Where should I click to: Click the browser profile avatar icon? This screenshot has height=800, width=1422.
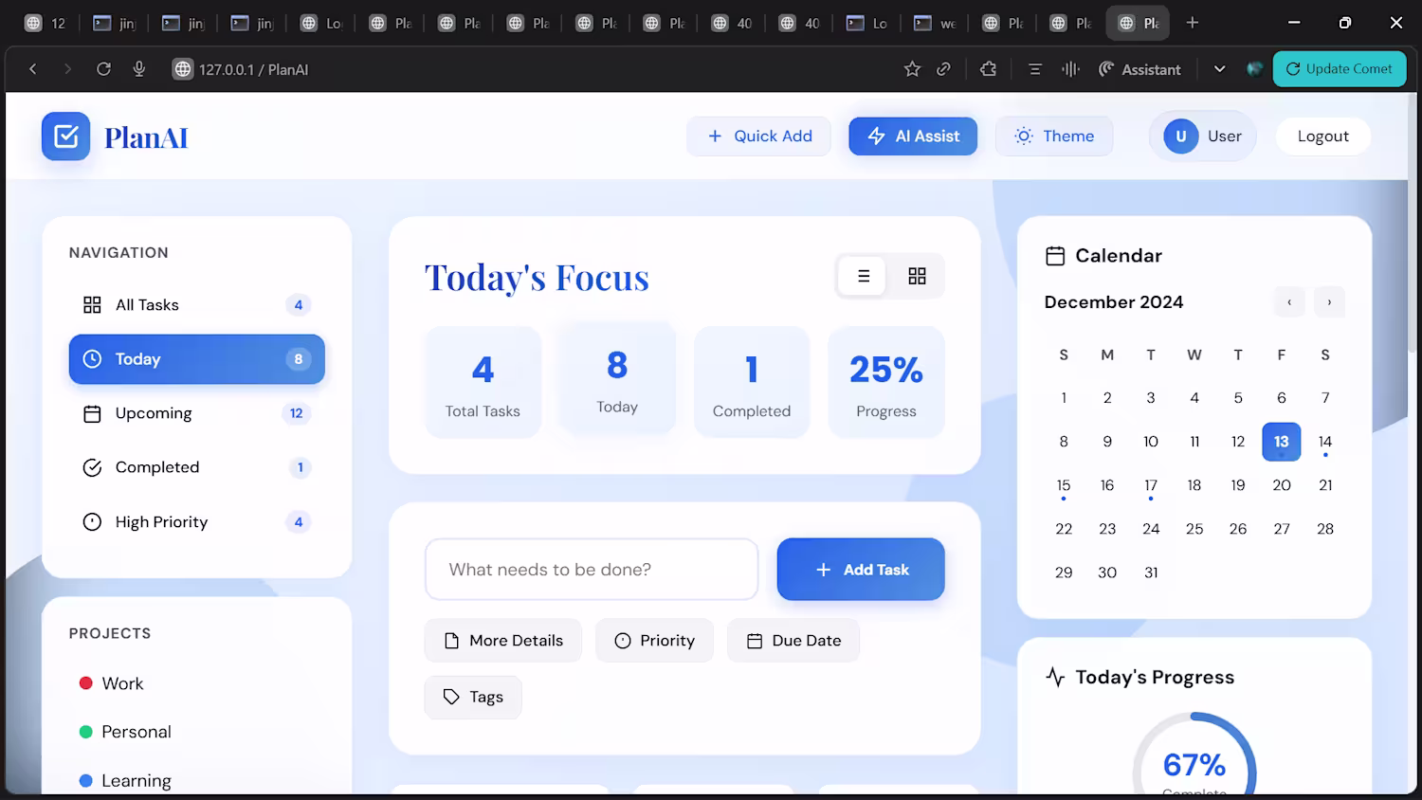coord(1255,69)
